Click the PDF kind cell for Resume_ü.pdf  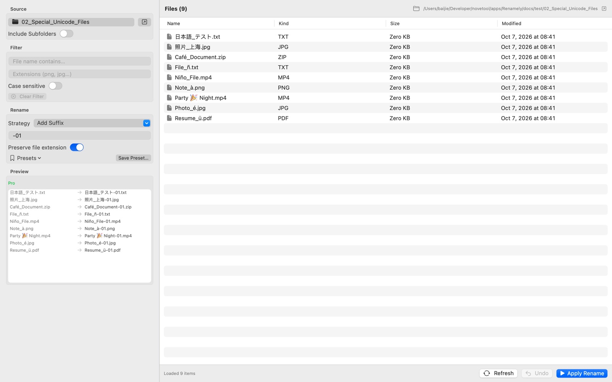click(x=283, y=118)
